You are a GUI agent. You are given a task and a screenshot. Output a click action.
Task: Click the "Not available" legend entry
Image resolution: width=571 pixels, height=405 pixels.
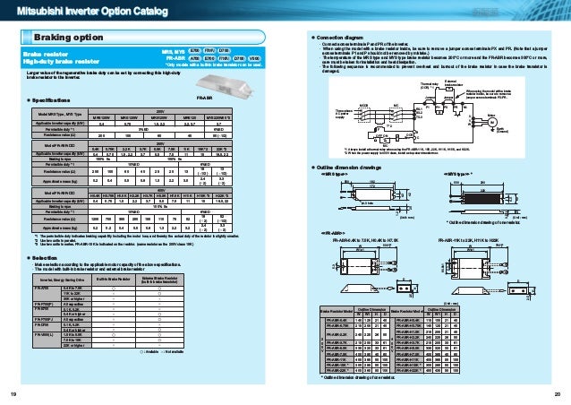173,352
